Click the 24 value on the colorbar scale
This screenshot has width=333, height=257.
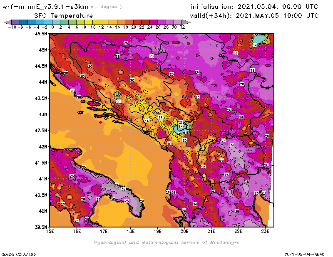point(150,27)
